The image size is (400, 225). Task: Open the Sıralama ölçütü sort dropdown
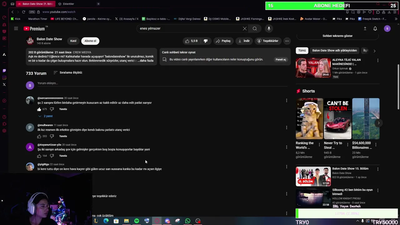[68, 72]
